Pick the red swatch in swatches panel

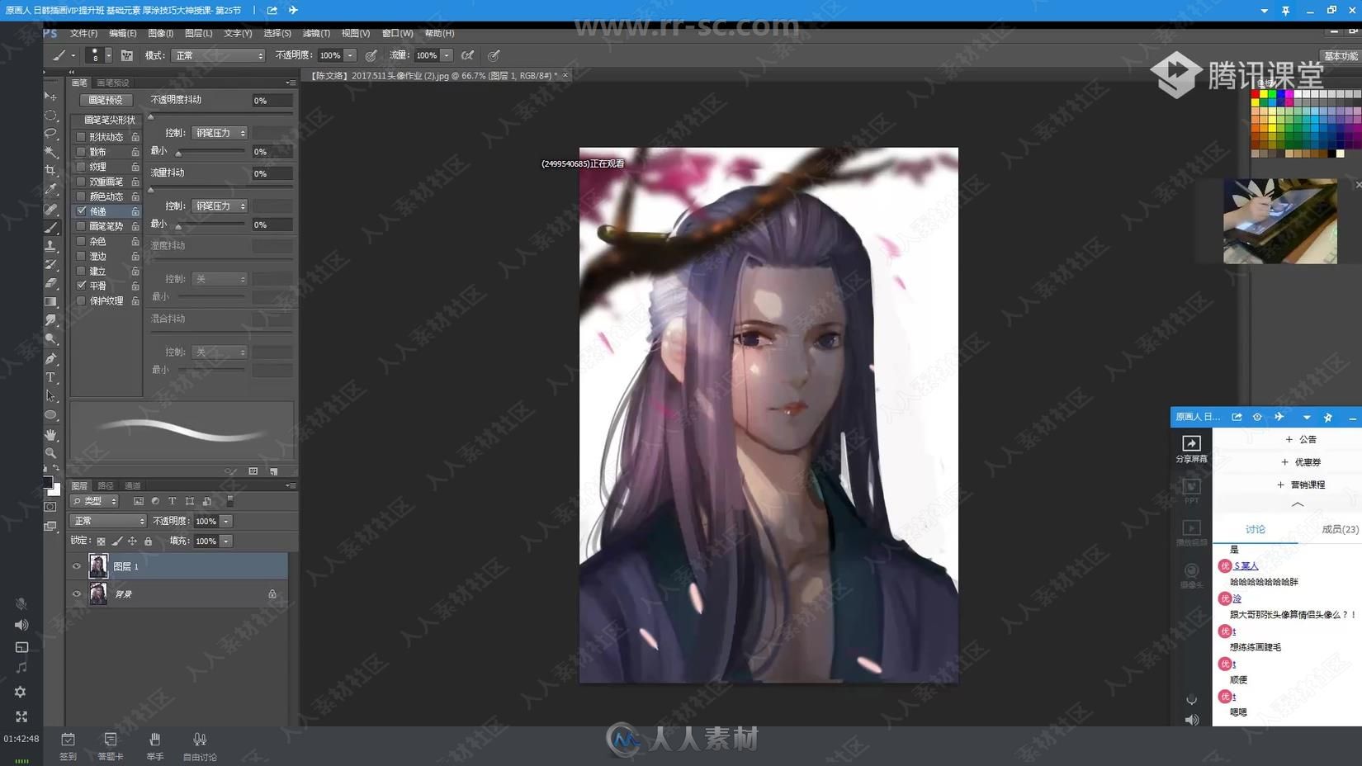1255,94
